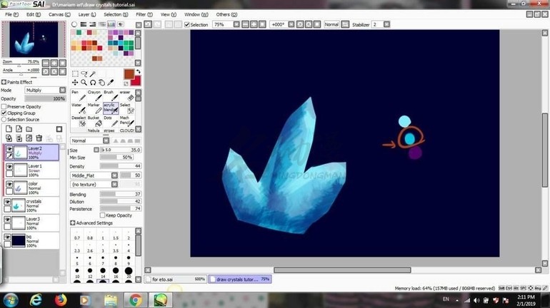Open Google Chrome from the taskbar
550x308 pixels.
(x=134, y=299)
